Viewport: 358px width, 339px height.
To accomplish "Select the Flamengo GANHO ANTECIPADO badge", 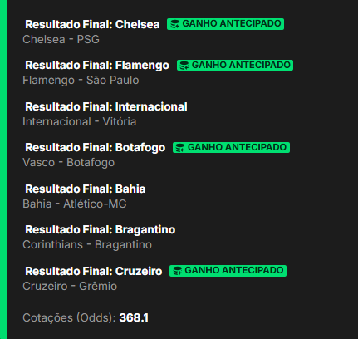I will point(235,66).
